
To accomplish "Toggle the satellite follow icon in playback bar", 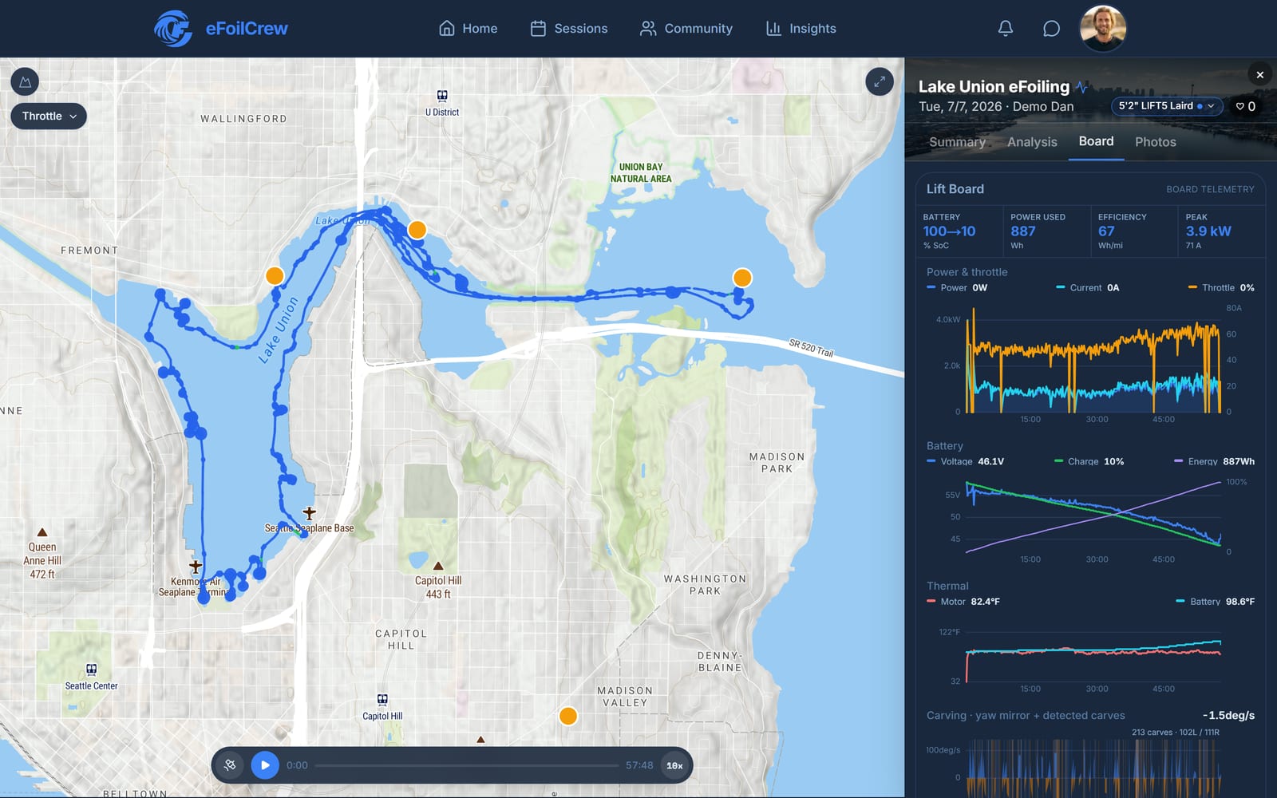I will click(230, 765).
